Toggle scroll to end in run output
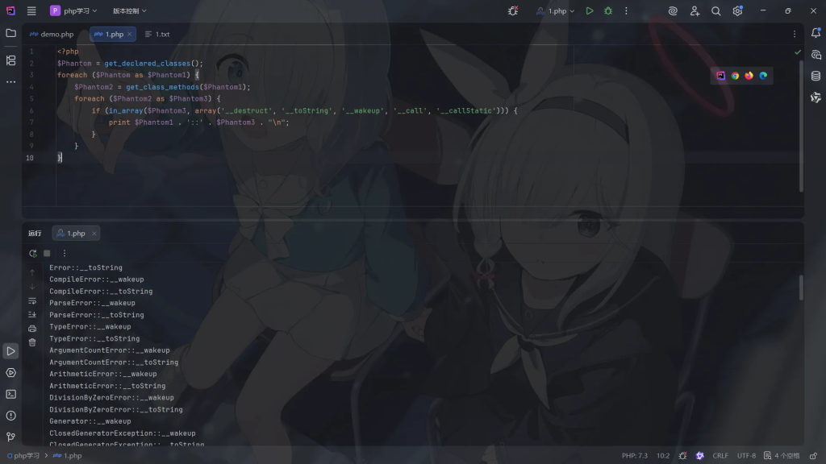This screenshot has width=826, height=464. point(32,314)
